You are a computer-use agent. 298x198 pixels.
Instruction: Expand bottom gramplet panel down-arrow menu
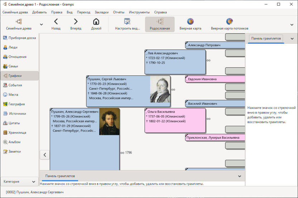tap(240, 176)
